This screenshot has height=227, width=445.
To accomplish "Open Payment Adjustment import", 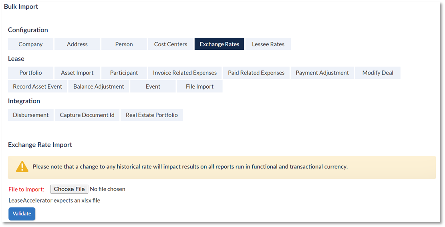I will [x=322, y=73].
